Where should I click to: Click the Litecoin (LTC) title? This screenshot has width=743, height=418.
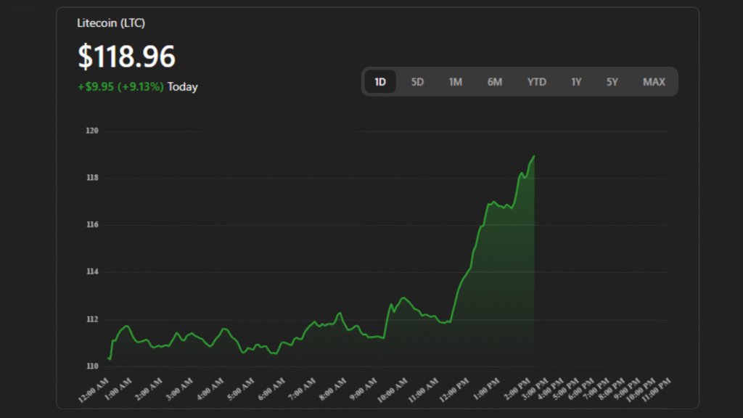111,22
